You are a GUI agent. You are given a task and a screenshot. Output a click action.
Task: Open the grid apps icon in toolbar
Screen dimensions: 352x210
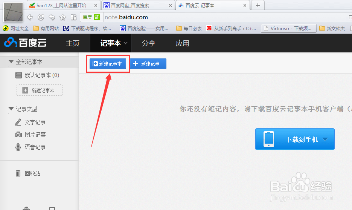pyautogui.click(x=74, y=17)
